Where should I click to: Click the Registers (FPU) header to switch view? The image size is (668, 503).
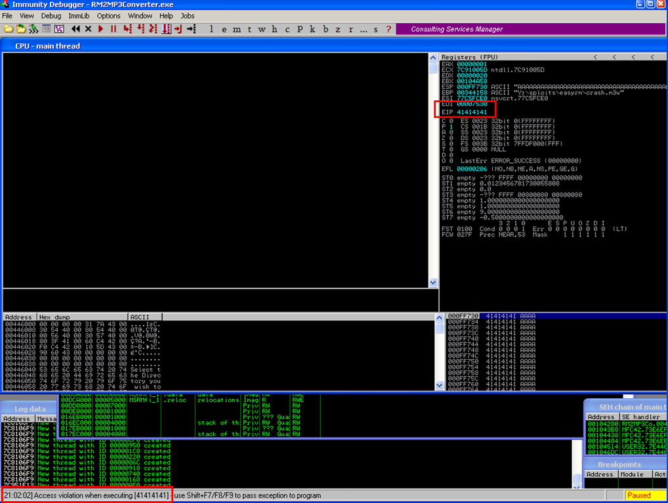coord(469,57)
